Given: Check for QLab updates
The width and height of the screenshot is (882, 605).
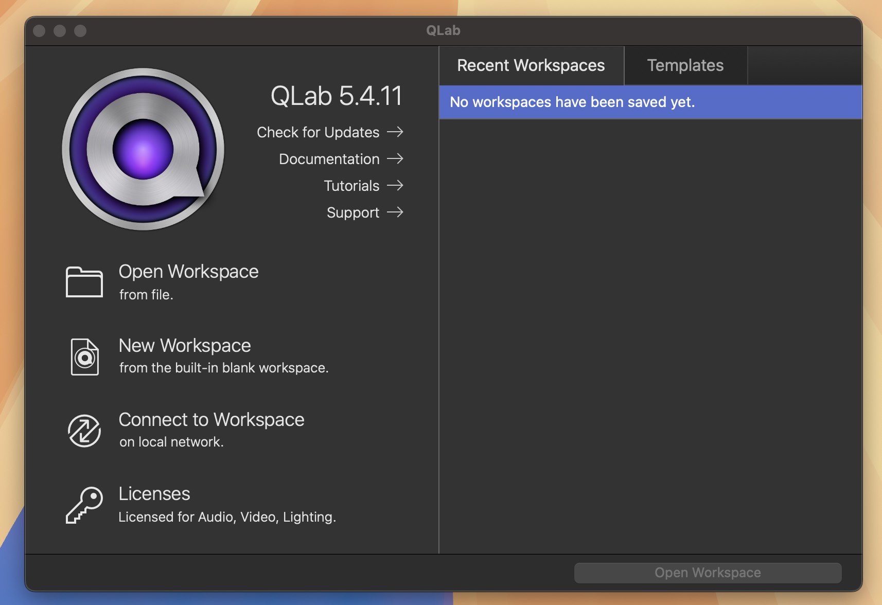Looking at the screenshot, I should [317, 132].
